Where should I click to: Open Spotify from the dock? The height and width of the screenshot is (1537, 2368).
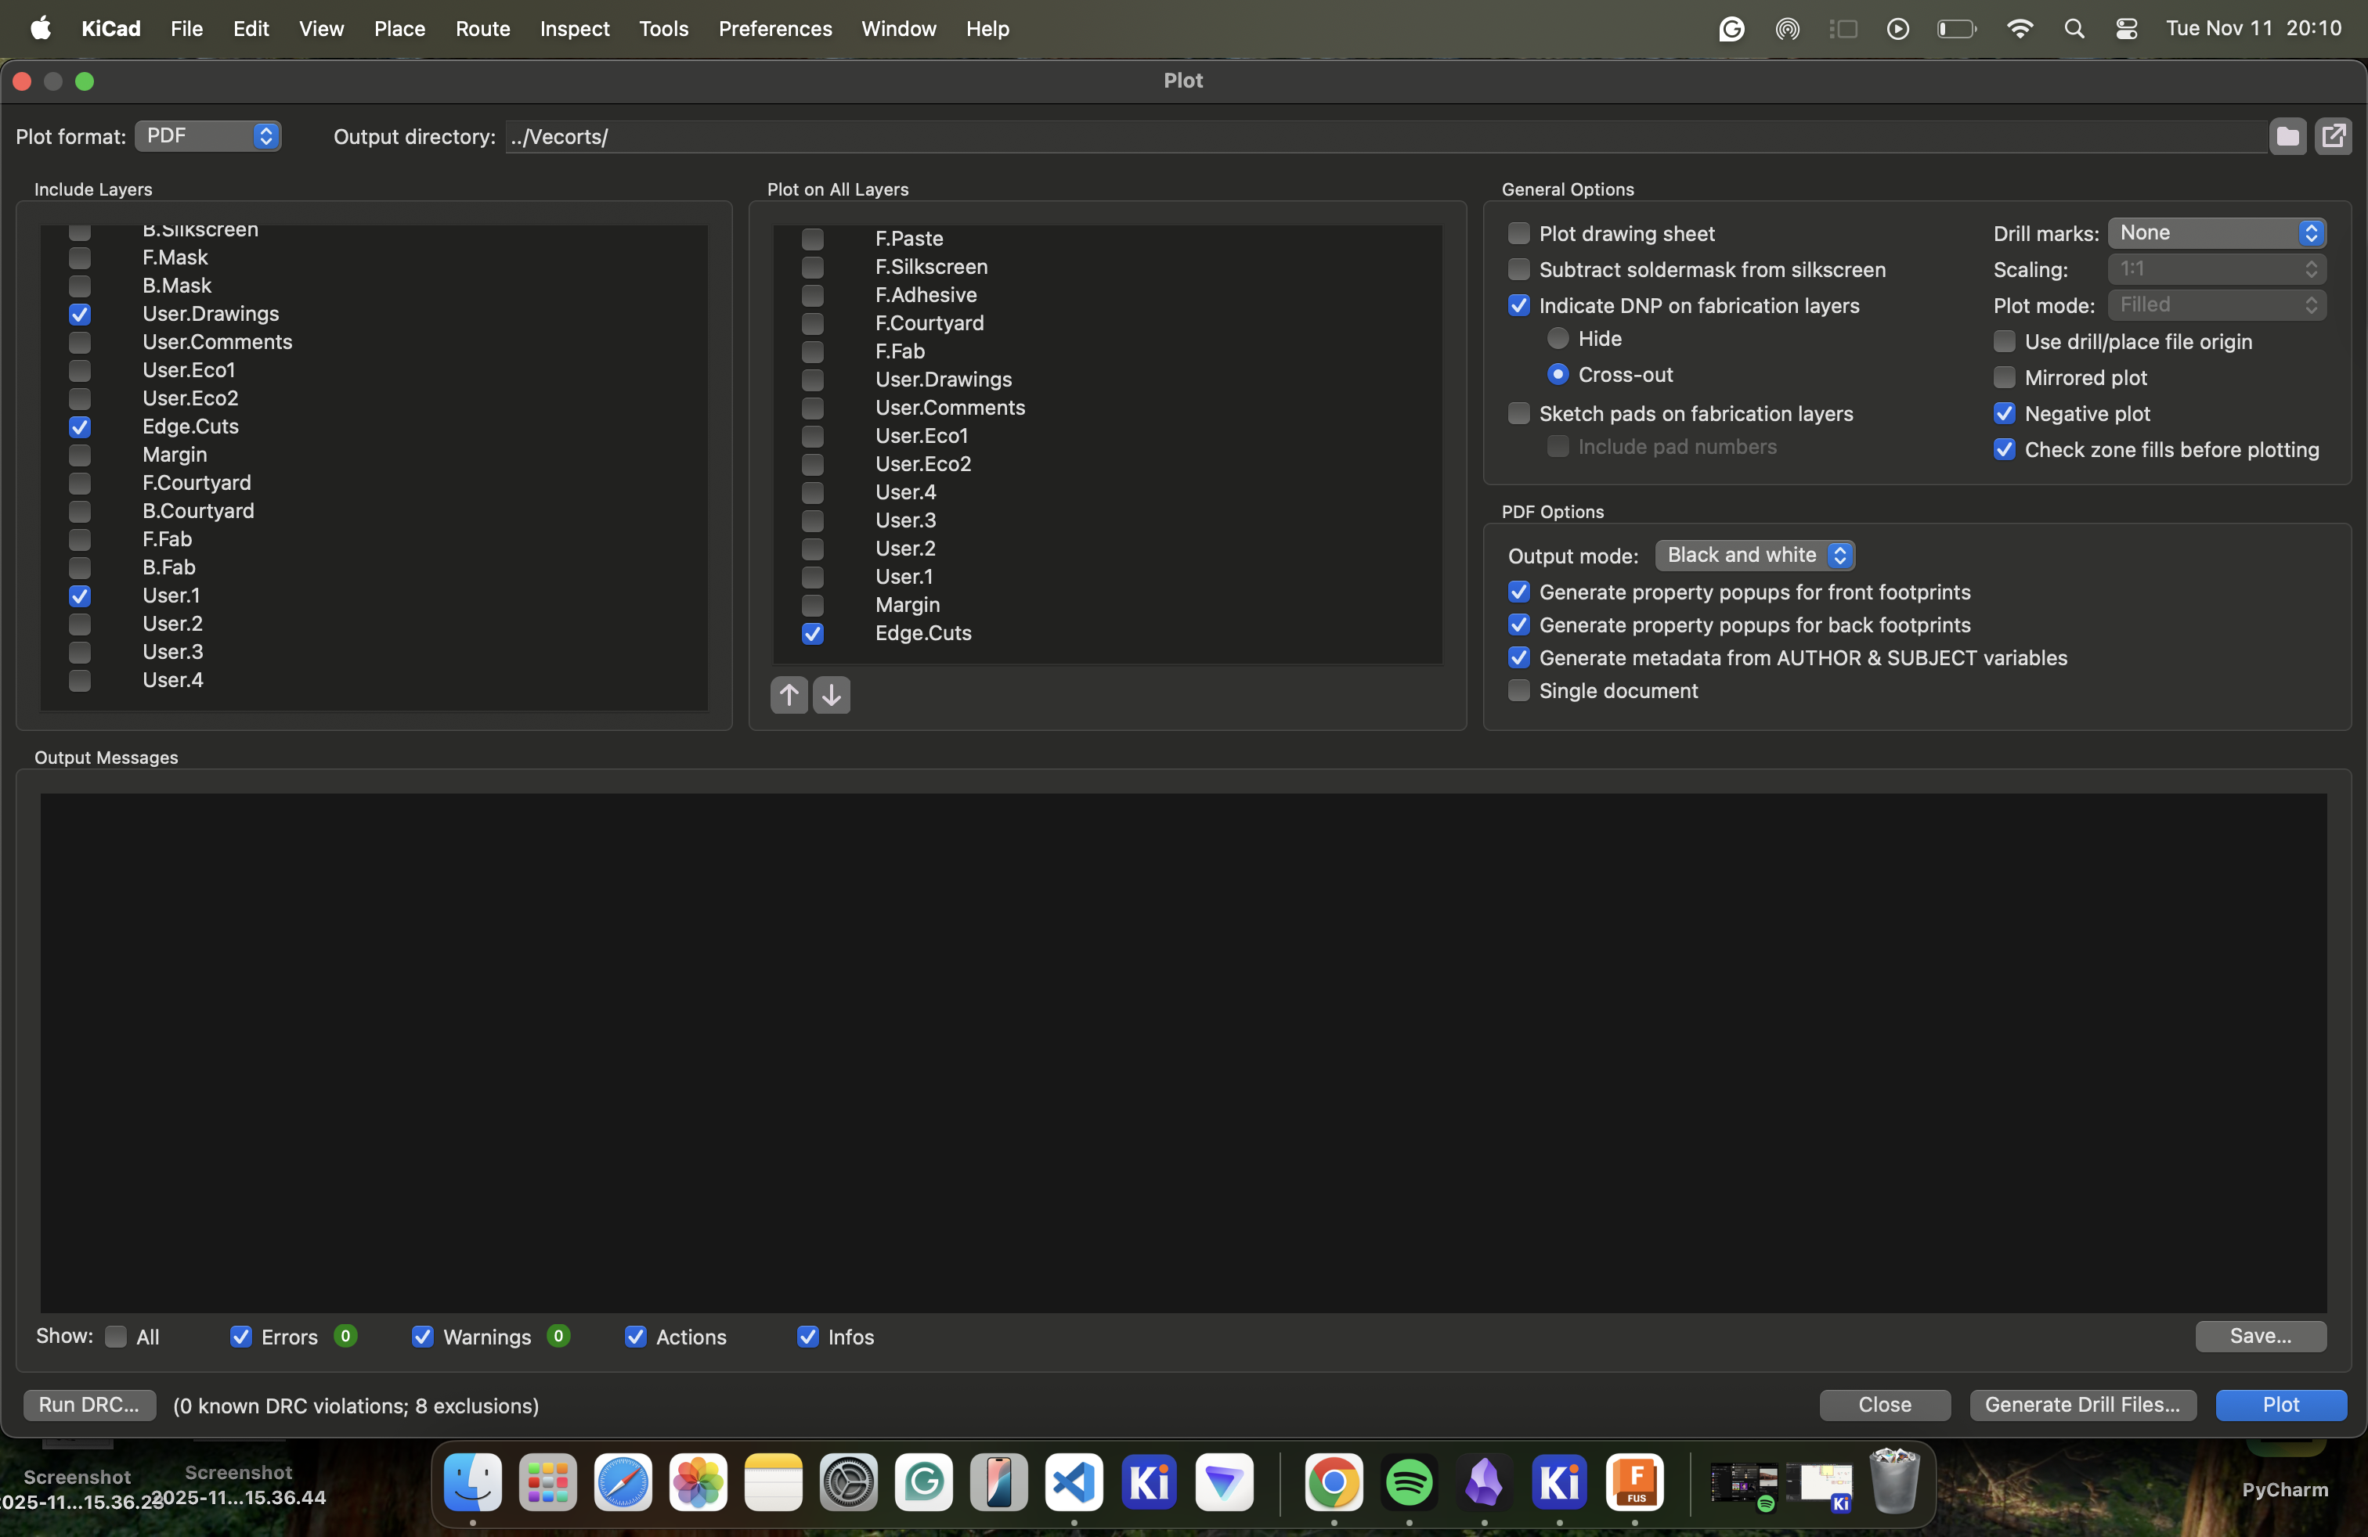pos(1409,1482)
